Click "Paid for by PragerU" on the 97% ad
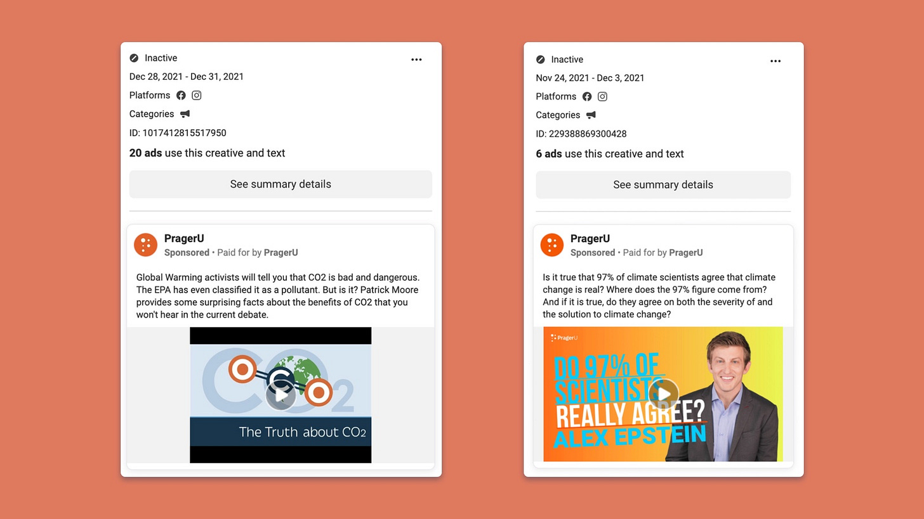Image resolution: width=924 pixels, height=519 pixels. click(663, 253)
